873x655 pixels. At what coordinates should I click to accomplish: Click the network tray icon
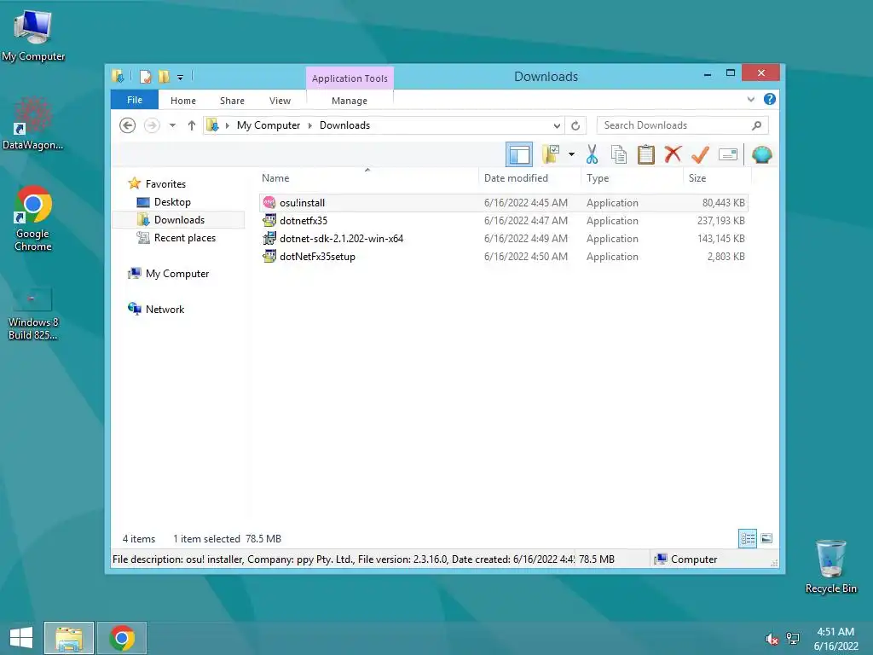point(793,639)
